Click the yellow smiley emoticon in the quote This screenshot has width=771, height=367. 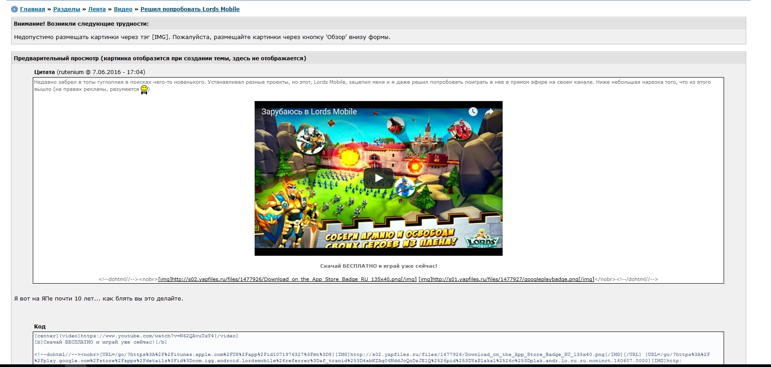[144, 90]
